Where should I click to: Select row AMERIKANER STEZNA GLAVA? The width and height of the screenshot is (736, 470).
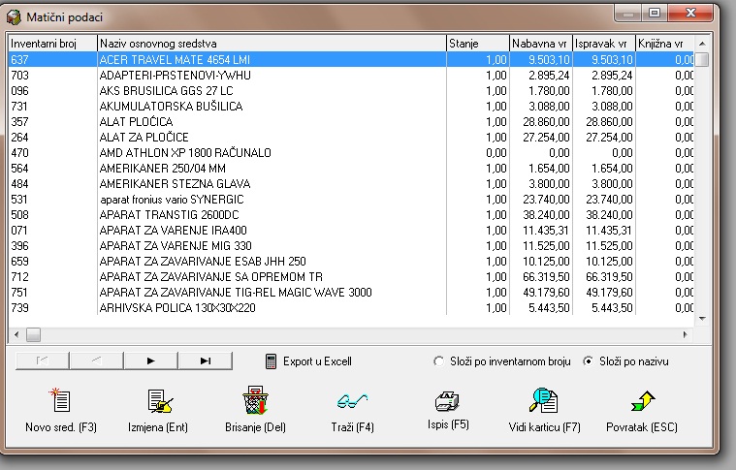[351, 183]
